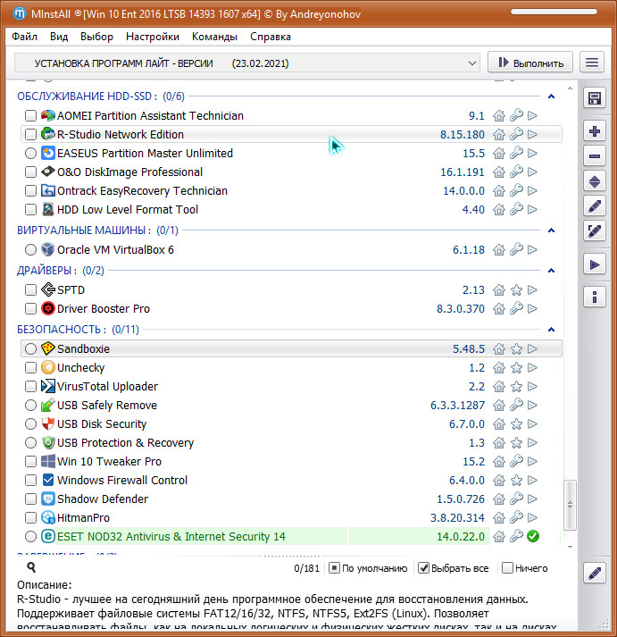The height and width of the screenshot is (637, 617).
Task: Click the Выполнить button
Action: click(530, 63)
